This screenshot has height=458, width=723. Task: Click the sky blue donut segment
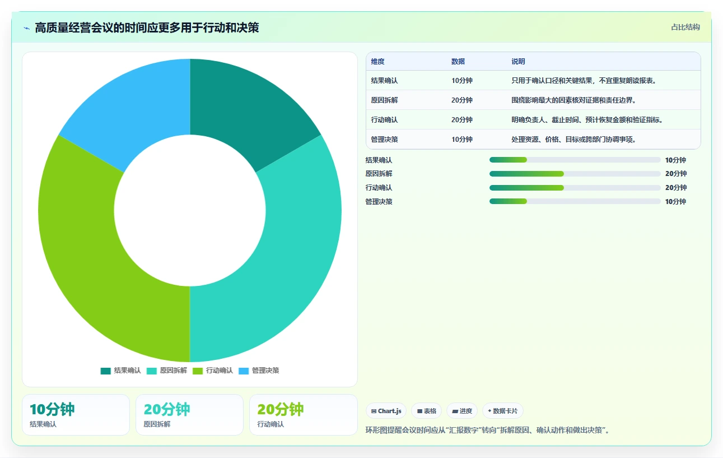point(134,107)
